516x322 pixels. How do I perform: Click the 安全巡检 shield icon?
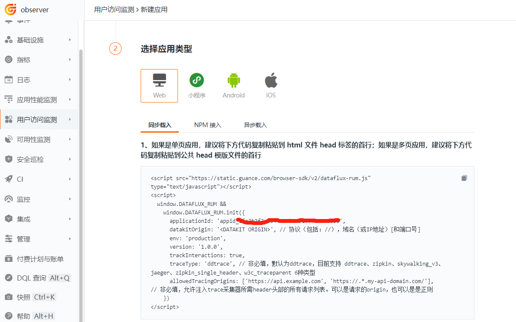[x=8, y=159]
